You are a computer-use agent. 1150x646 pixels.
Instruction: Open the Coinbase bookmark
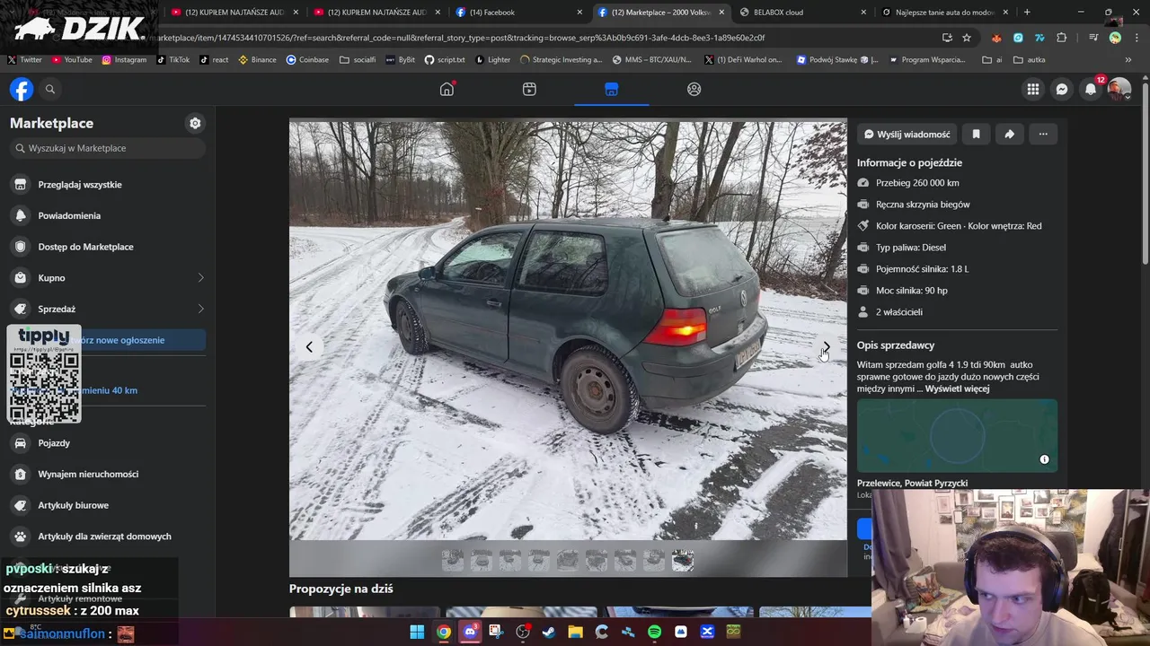coord(307,59)
